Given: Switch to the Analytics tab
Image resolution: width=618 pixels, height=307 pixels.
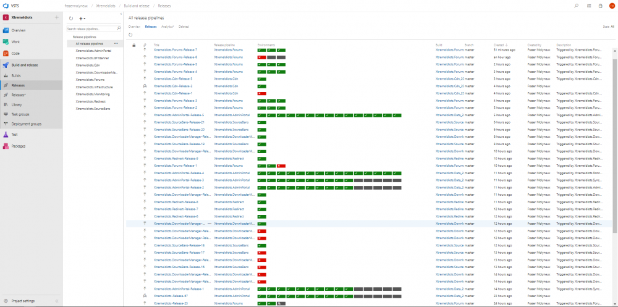Looking at the screenshot, I should point(167,27).
